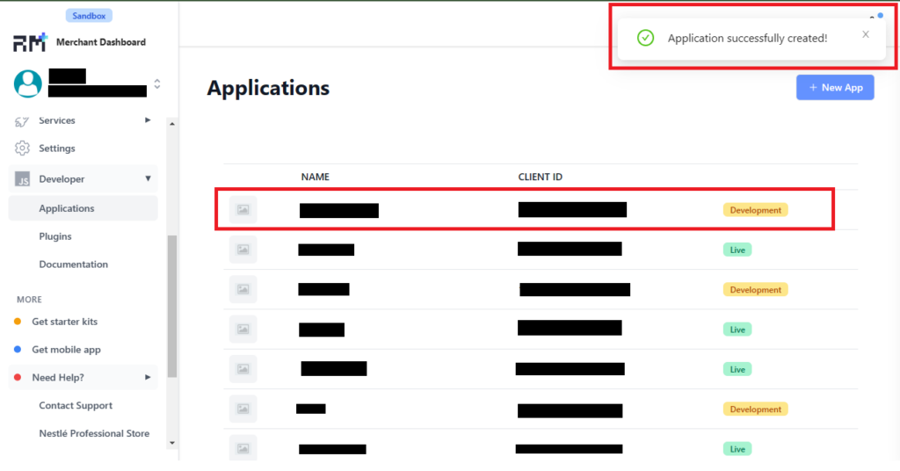Click the New App button
The image size is (900, 471).
(835, 88)
